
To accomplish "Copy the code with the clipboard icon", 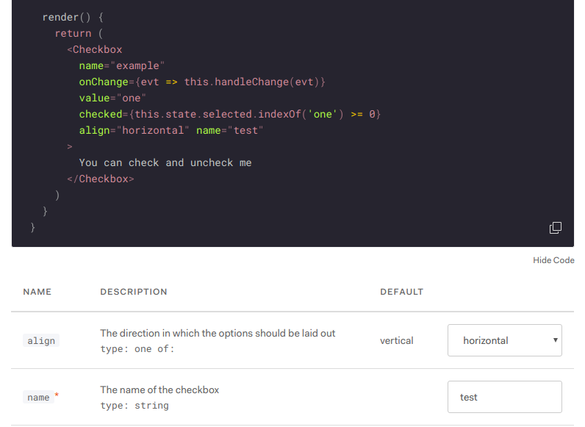I will click(555, 228).
